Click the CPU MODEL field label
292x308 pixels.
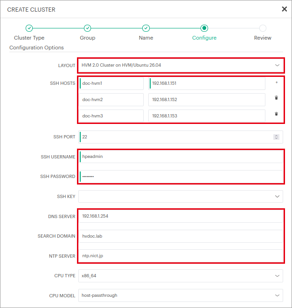62,296
